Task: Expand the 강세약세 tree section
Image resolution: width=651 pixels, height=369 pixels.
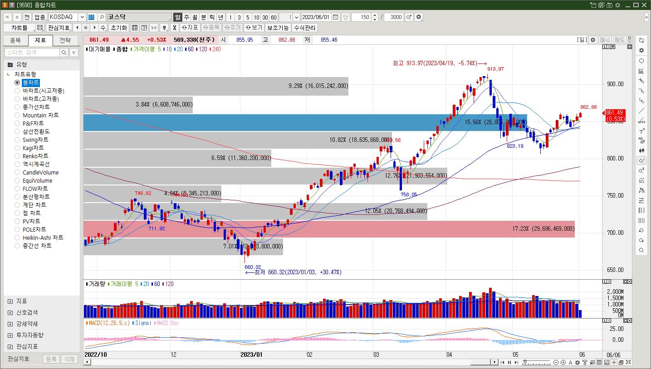Action: coord(10,324)
